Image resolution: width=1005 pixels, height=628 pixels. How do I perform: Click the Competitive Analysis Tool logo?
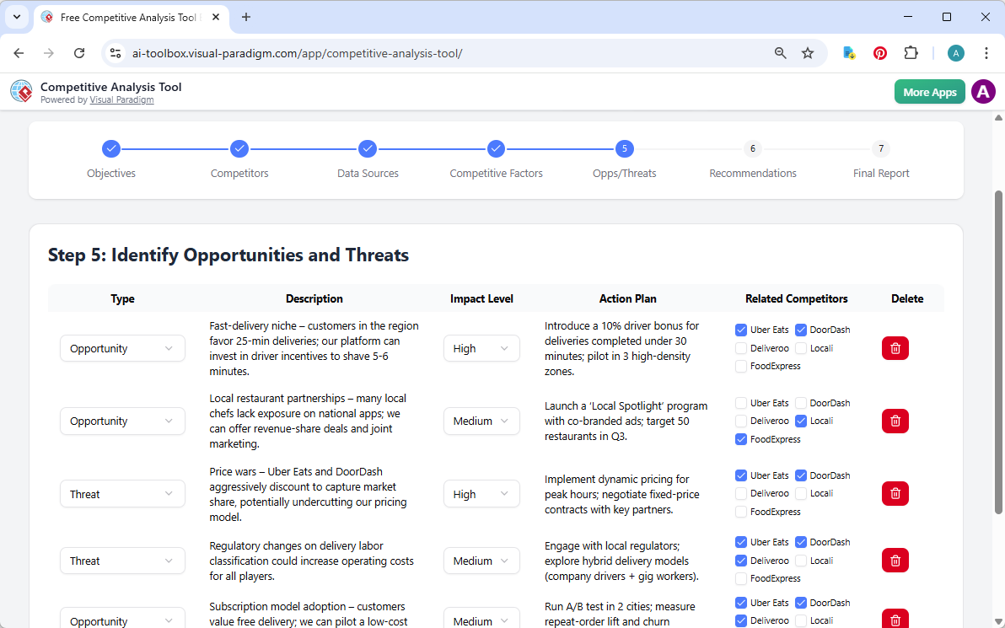(21, 91)
